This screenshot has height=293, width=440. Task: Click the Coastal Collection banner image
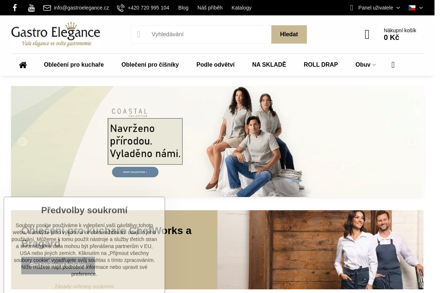(x=217, y=142)
